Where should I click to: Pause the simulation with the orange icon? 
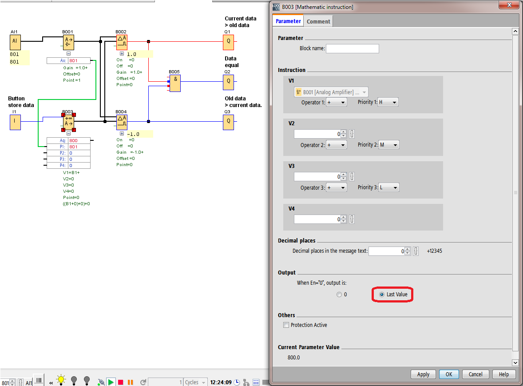click(x=130, y=382)
